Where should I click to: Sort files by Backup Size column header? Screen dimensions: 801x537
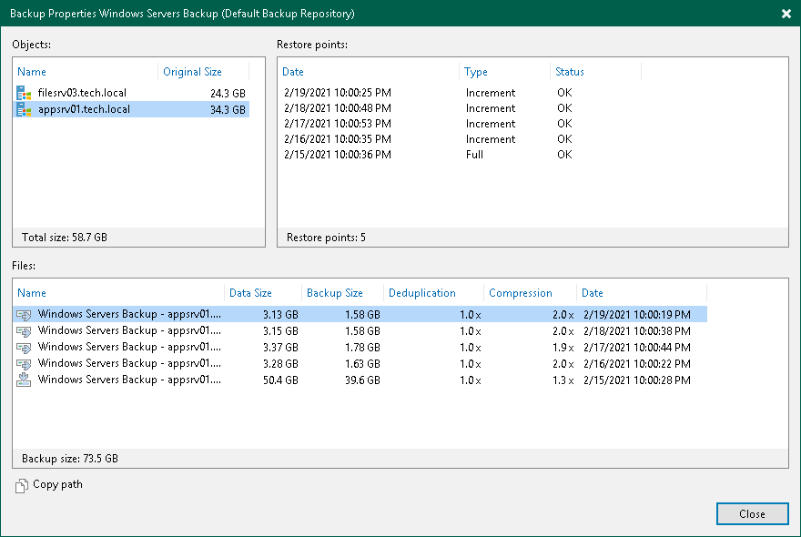335,293
